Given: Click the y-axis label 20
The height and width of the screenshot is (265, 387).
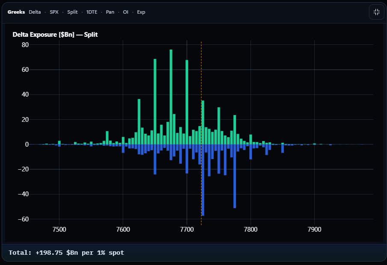Looking at the screenshot, I should pos(25,120).
